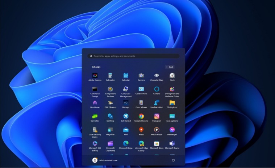Viewport: 275px width, 168px height.
Task: Open File Explorer
Action: pos(172,103)
